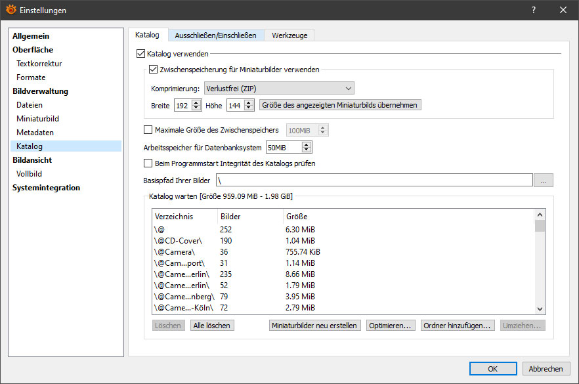Image resolution: width=579 pixels, height=384 pixels.
Task: Click the help question mark icon
Action: point(534,10)
